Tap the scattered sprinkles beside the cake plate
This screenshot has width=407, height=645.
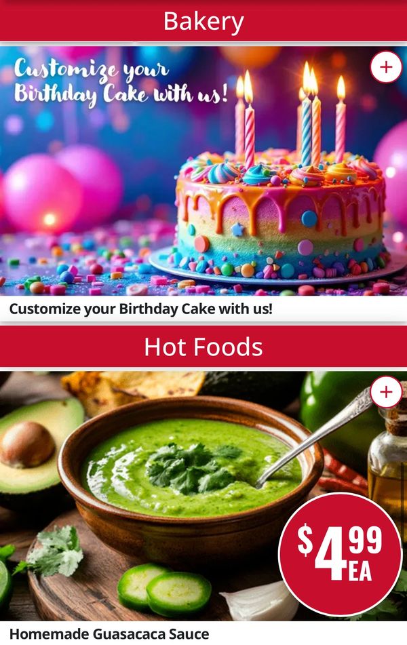coord(82,267)
